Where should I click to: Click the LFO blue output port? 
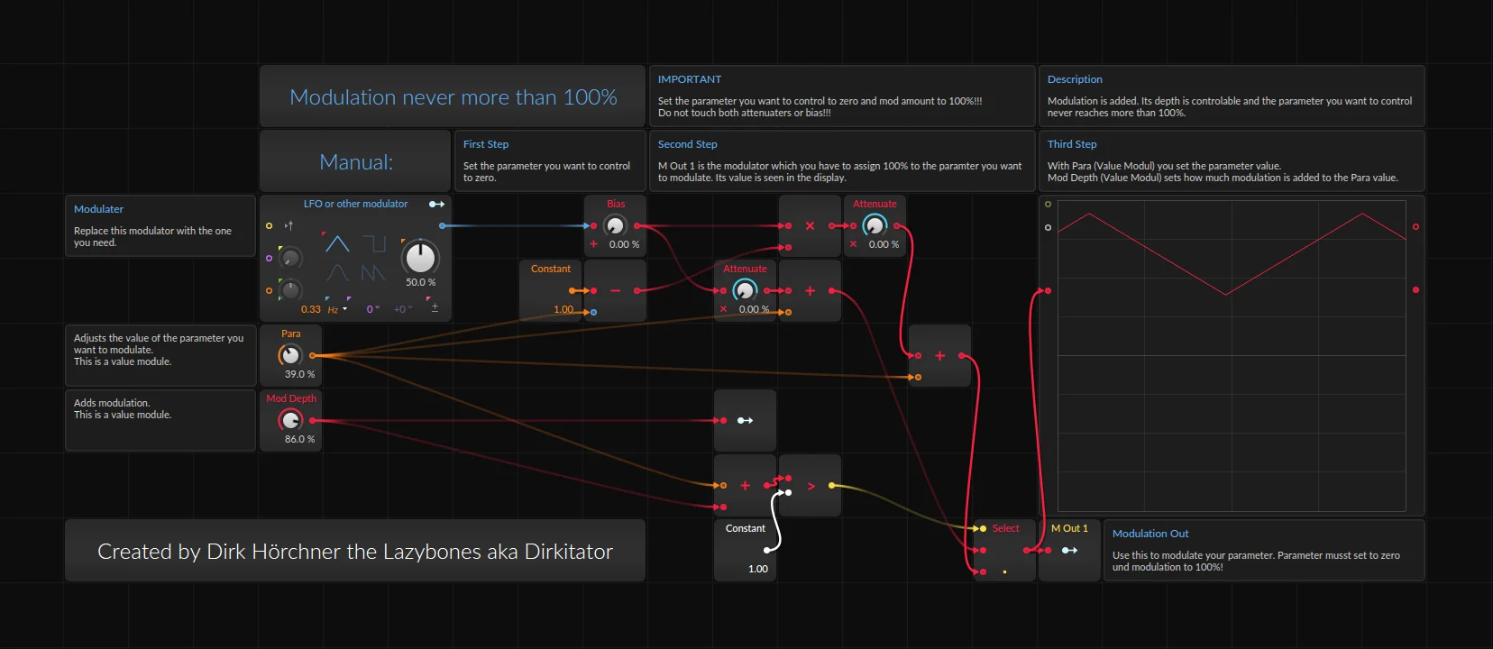pos(442,225)
